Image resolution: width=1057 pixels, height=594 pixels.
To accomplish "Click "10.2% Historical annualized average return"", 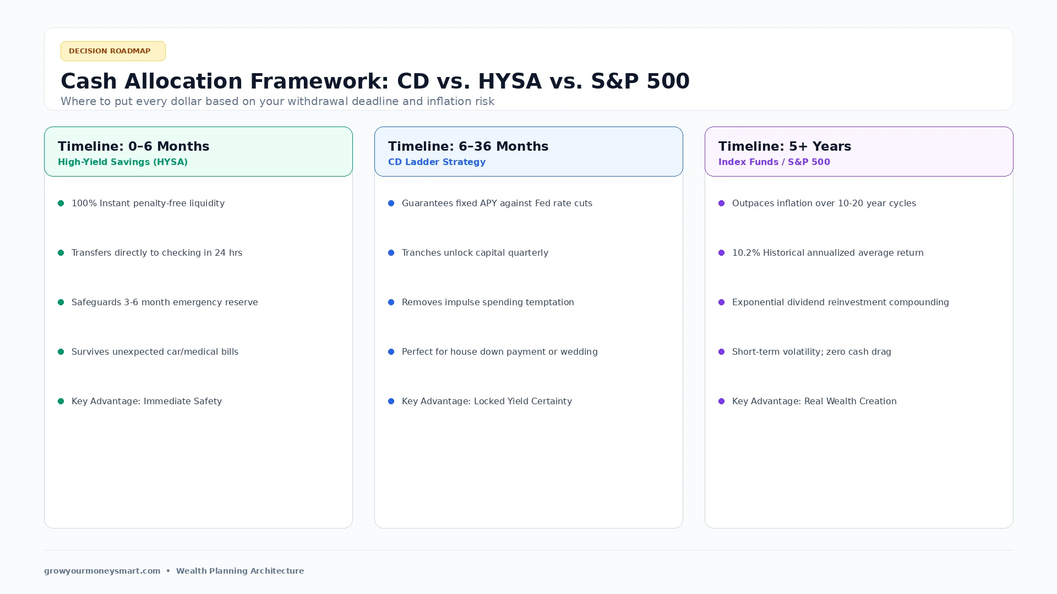I will (828, 253).
